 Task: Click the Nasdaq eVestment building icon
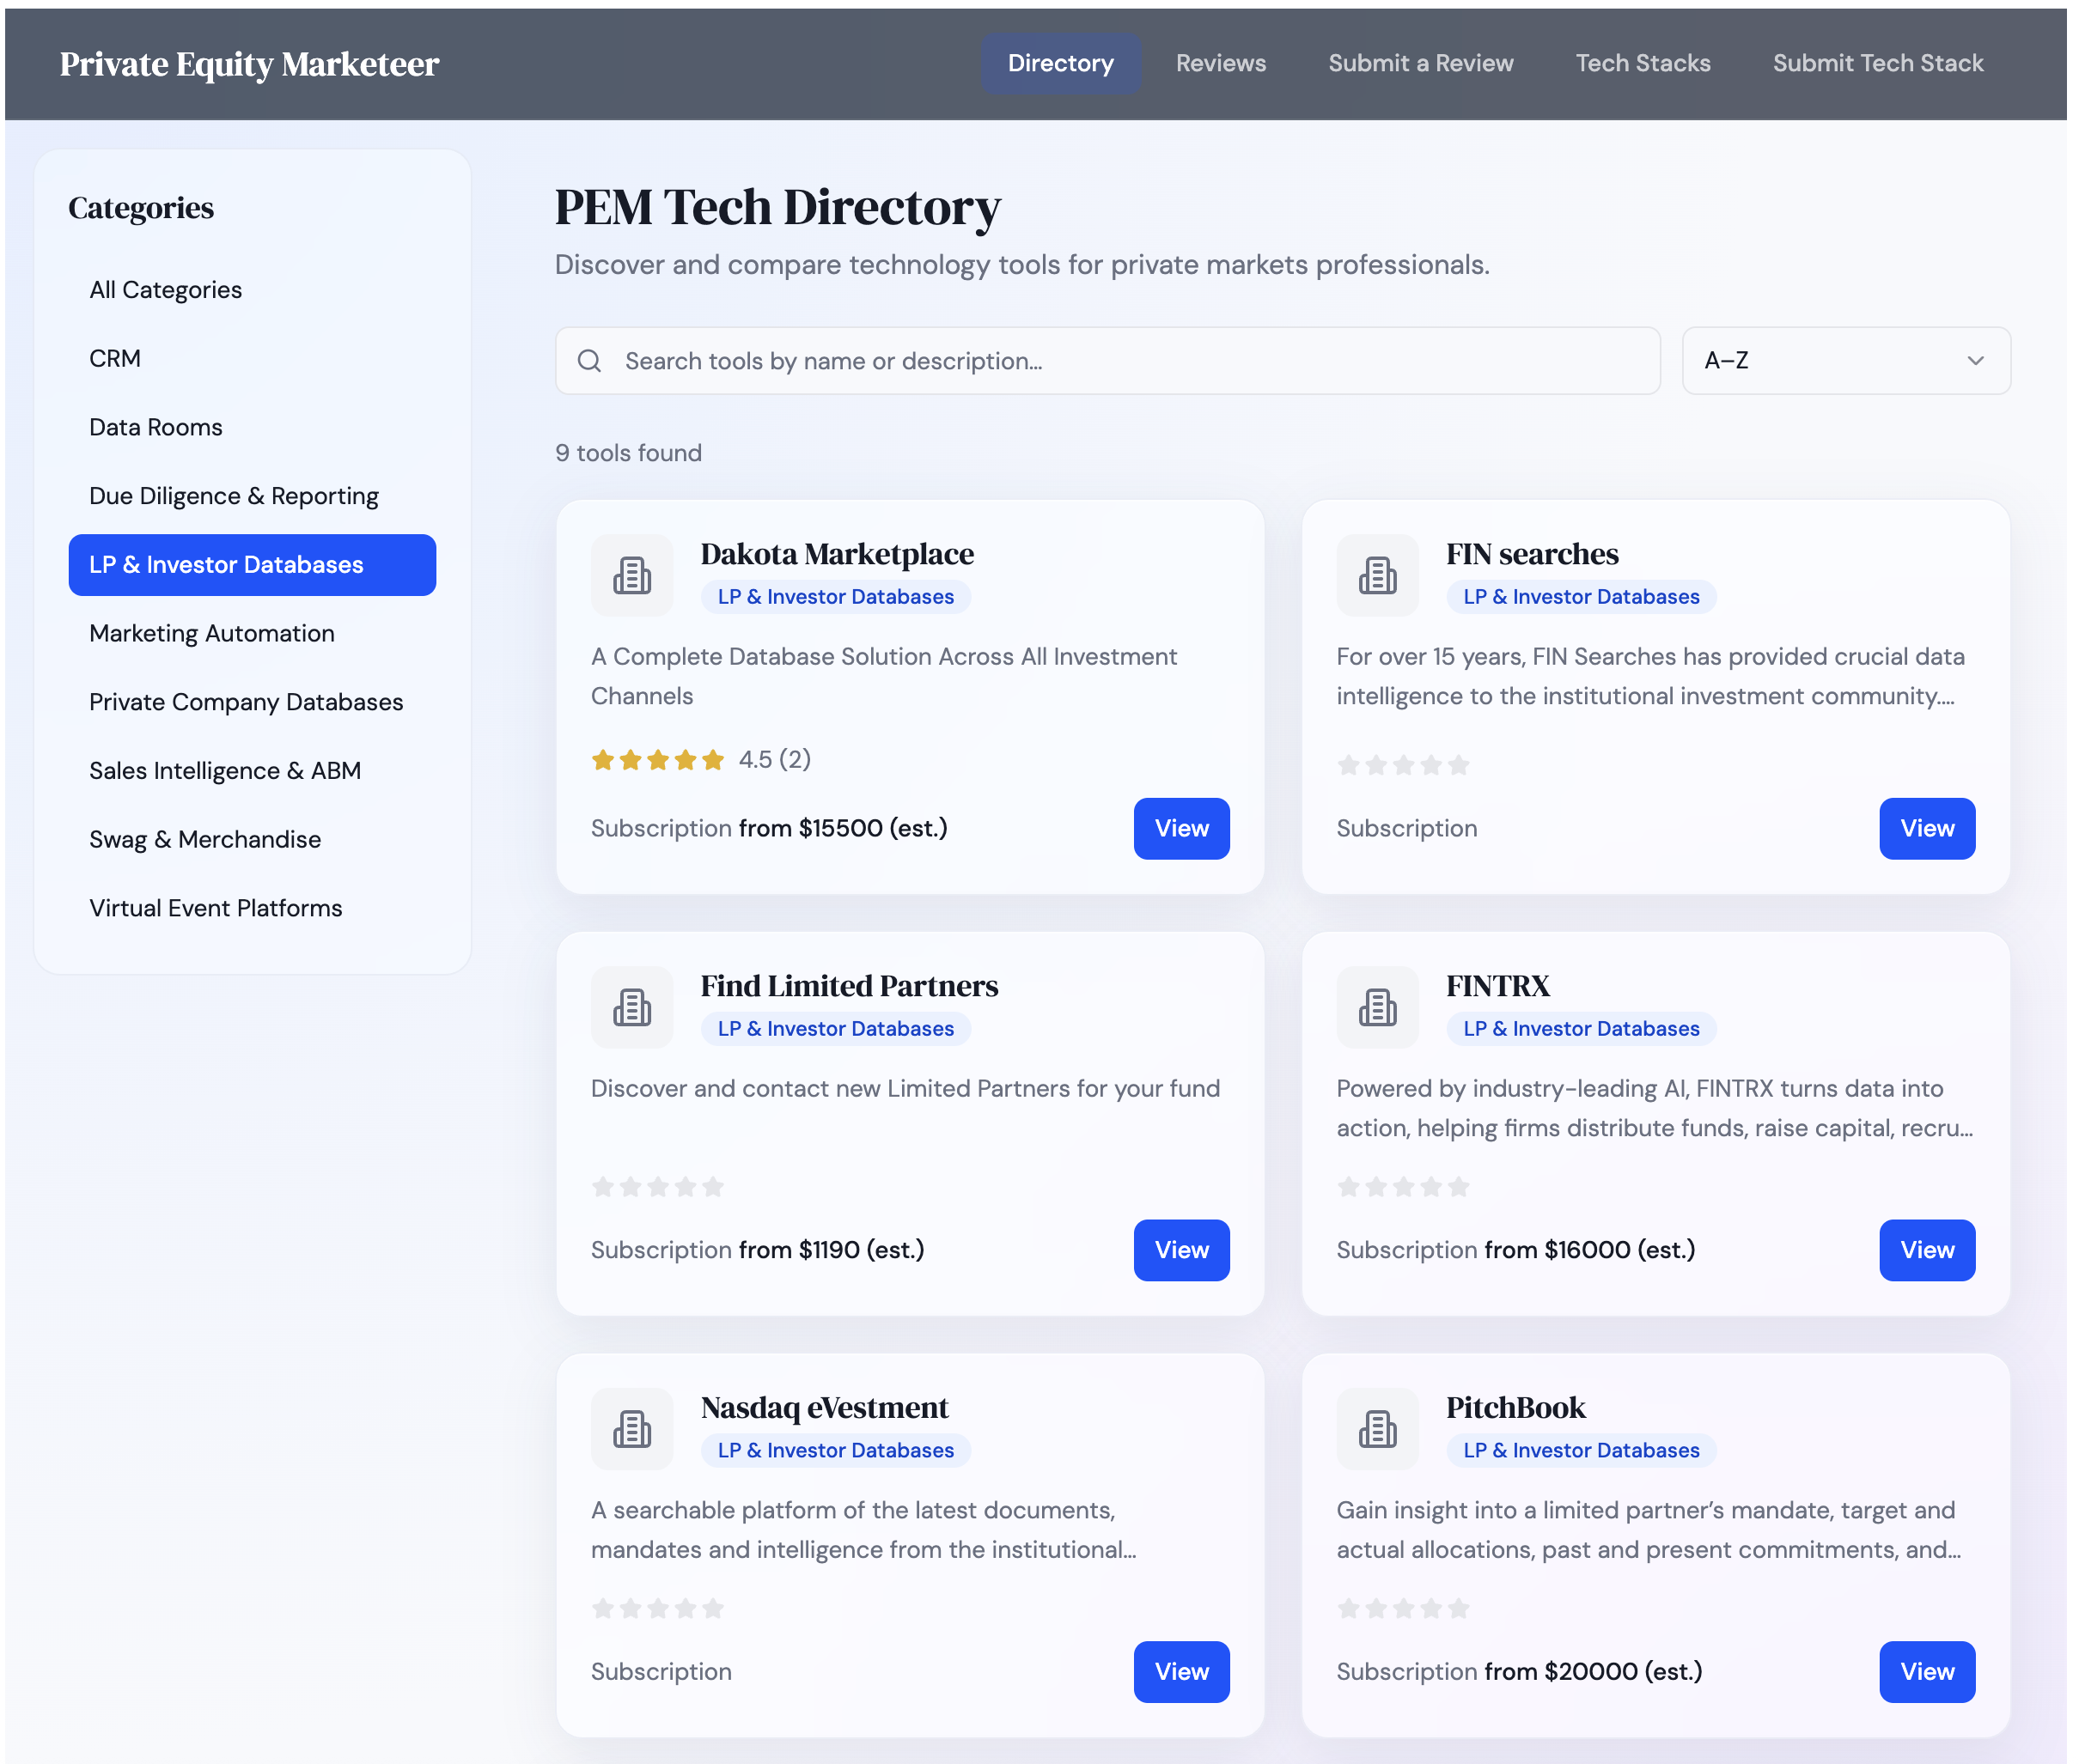631,1429
